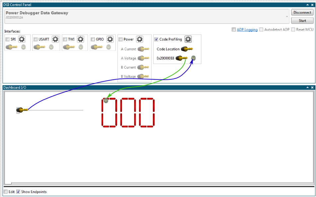Collapse the Dashboard I/O panel
This screenshot has height=197, width=316.
[x=308, y=88]
